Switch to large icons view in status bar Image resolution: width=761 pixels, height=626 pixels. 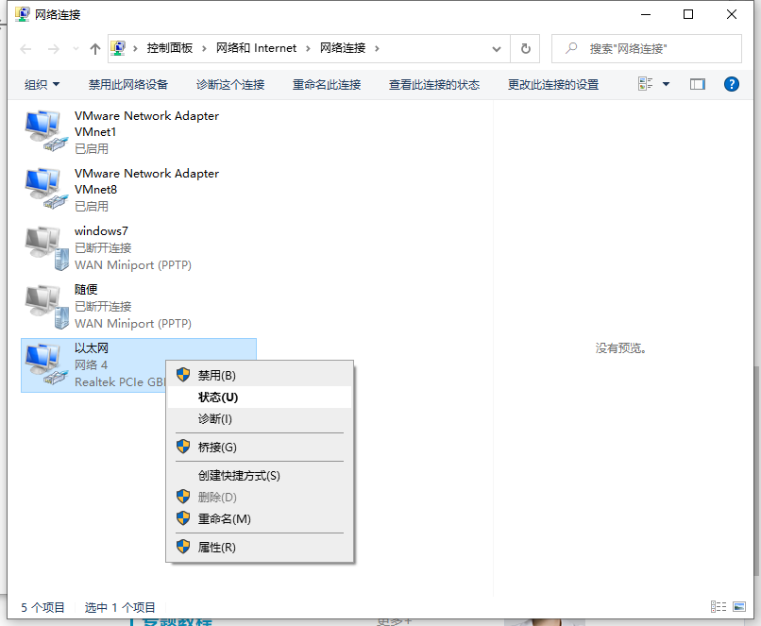tap(740, 607)
